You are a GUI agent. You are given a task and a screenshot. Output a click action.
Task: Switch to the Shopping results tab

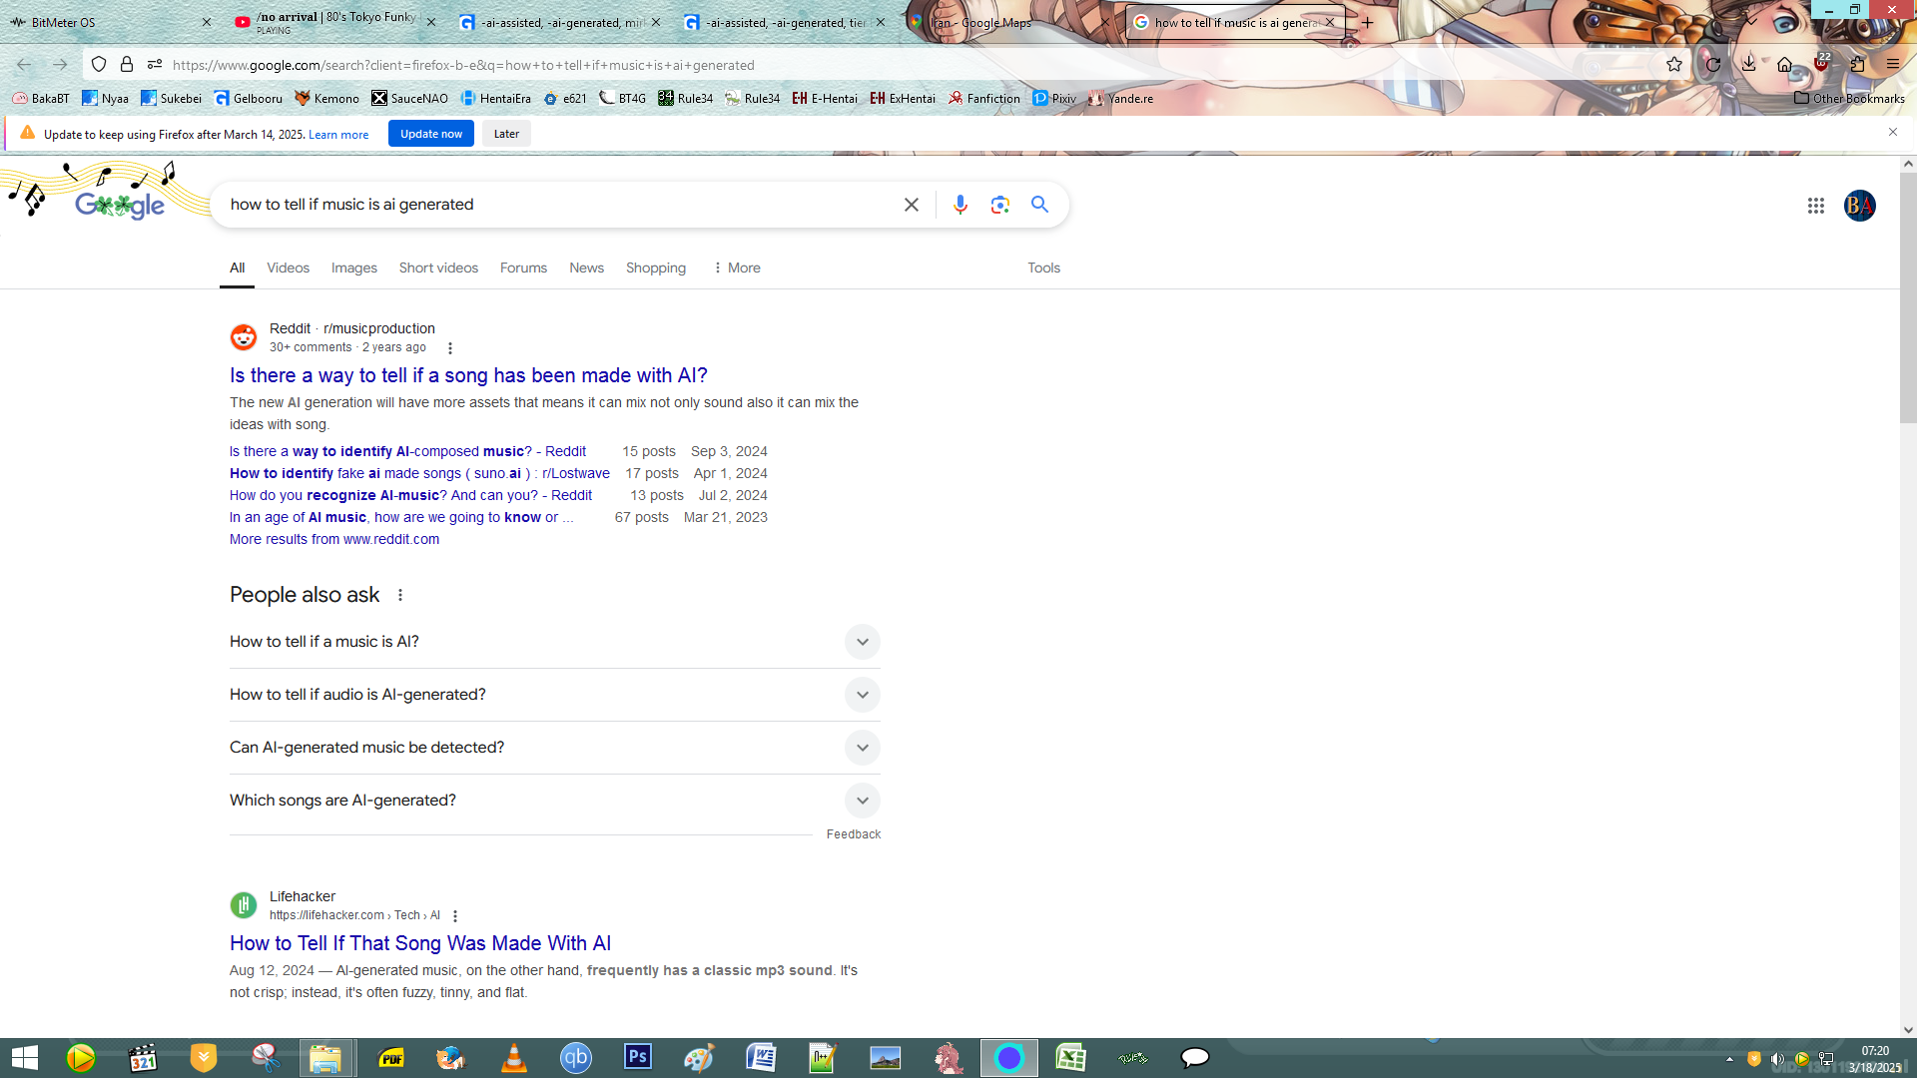coord(656,268)
